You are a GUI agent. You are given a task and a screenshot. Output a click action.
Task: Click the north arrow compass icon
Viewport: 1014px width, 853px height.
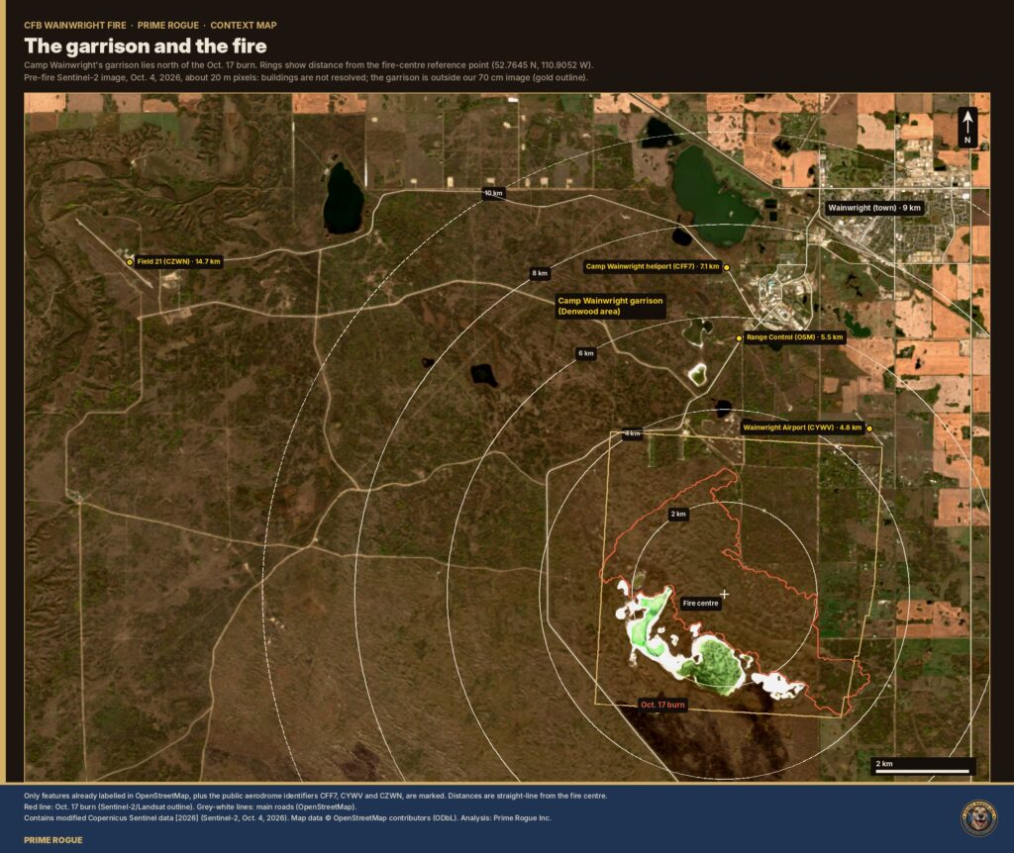click(967, 127)
